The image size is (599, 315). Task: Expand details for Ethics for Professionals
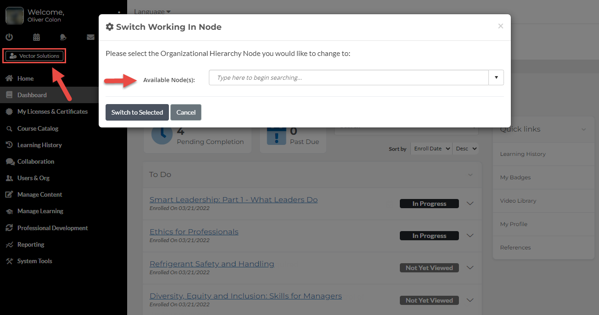click(x=470, y=235)
